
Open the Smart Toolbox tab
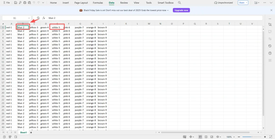166,3
